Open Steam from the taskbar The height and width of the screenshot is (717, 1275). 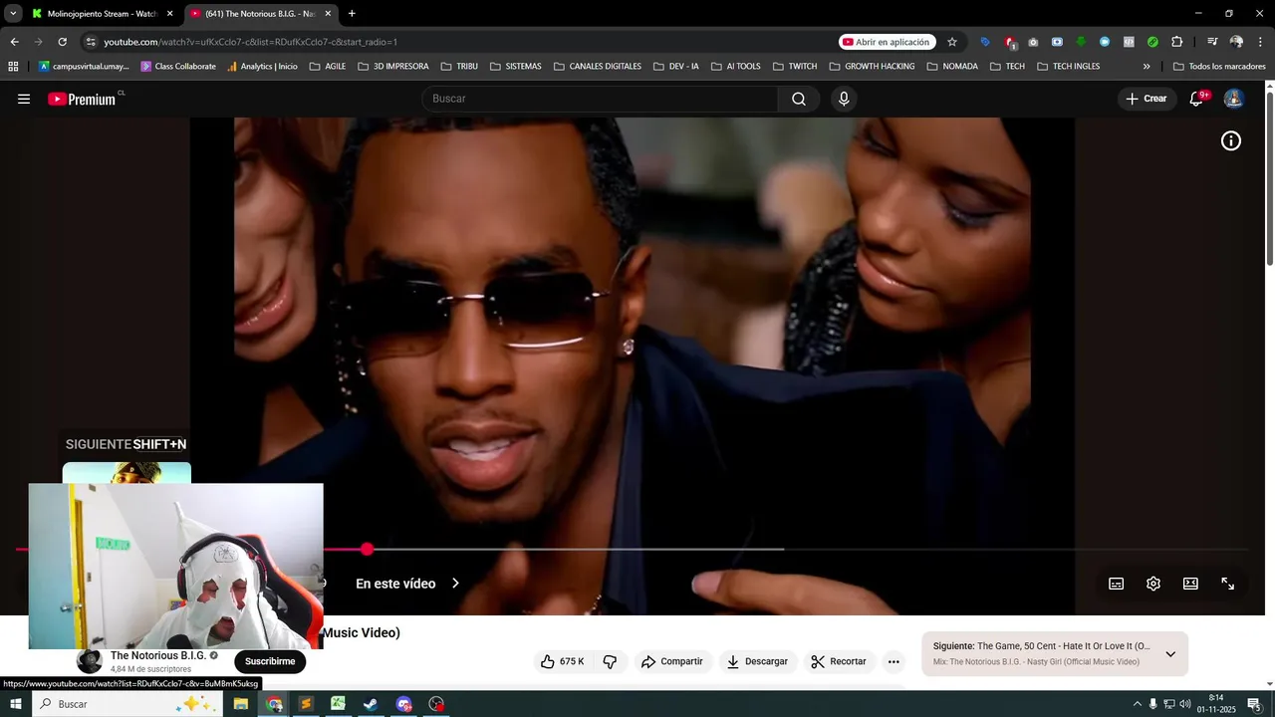click(370, 704)
